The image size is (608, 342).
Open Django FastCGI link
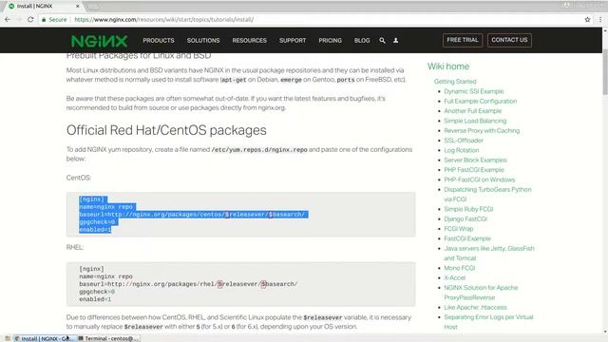pos(465,218)
